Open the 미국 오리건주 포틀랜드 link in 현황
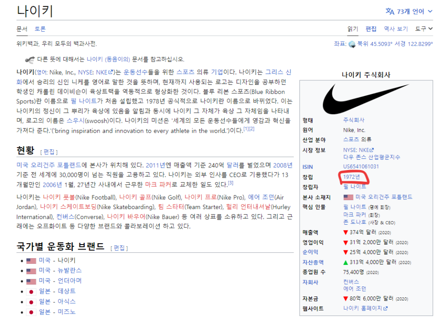 [49, 165]
